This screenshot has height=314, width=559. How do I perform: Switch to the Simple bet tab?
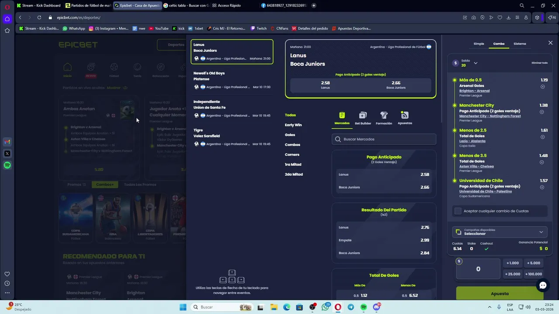[479, 44]
